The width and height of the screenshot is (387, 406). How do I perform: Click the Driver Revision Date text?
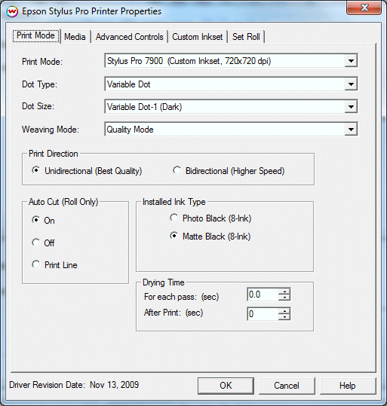pos(74,385)
